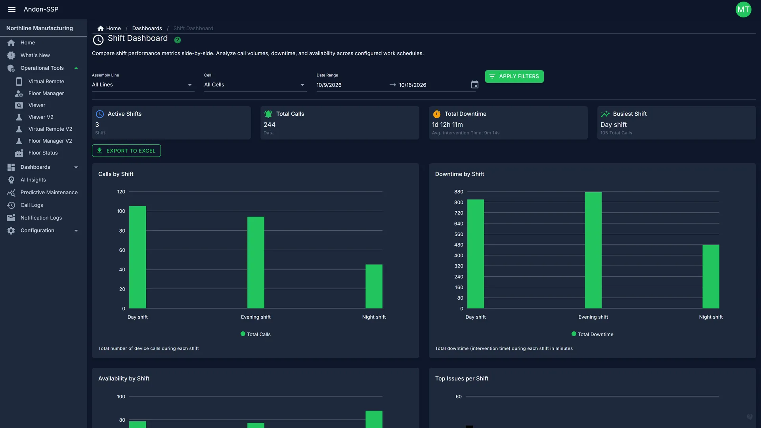Click the Viewer V2 flask icon
Viewport: 761px width, 428px height.
coord(19,117)
